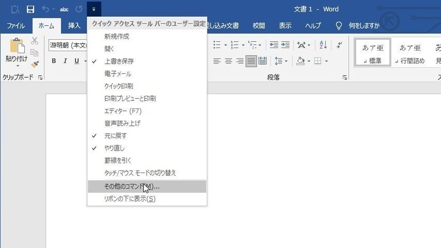Click the decrease indent icon
Screen dimensions: 441x248
[273, 45]
